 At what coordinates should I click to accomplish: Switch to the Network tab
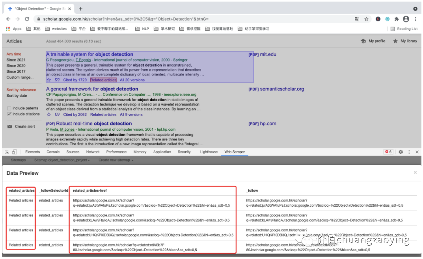(x=93, y=152)
